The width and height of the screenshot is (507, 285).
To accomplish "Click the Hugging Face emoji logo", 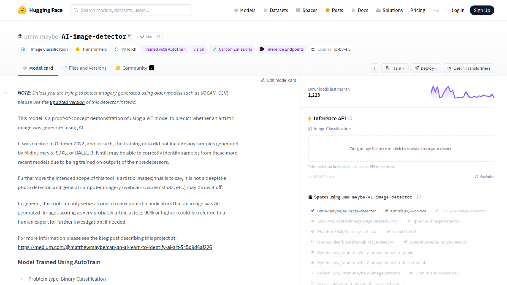I will coord(22,10).
